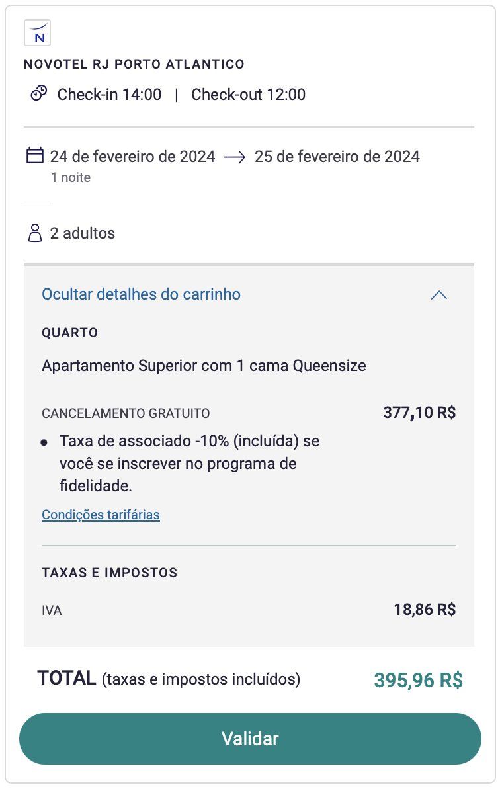Collapse cart details with chevron arrow
The width and height of the screenshot is (500, 791).
point(438,295)
